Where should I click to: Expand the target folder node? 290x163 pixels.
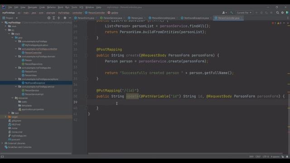pos(5,117)
